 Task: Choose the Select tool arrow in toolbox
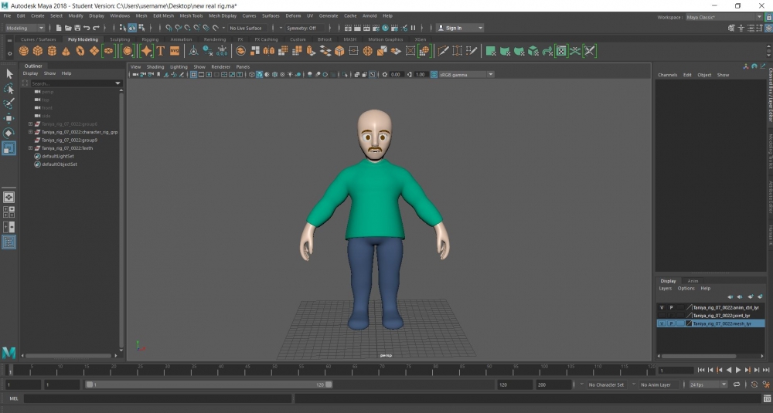(9, 74)
